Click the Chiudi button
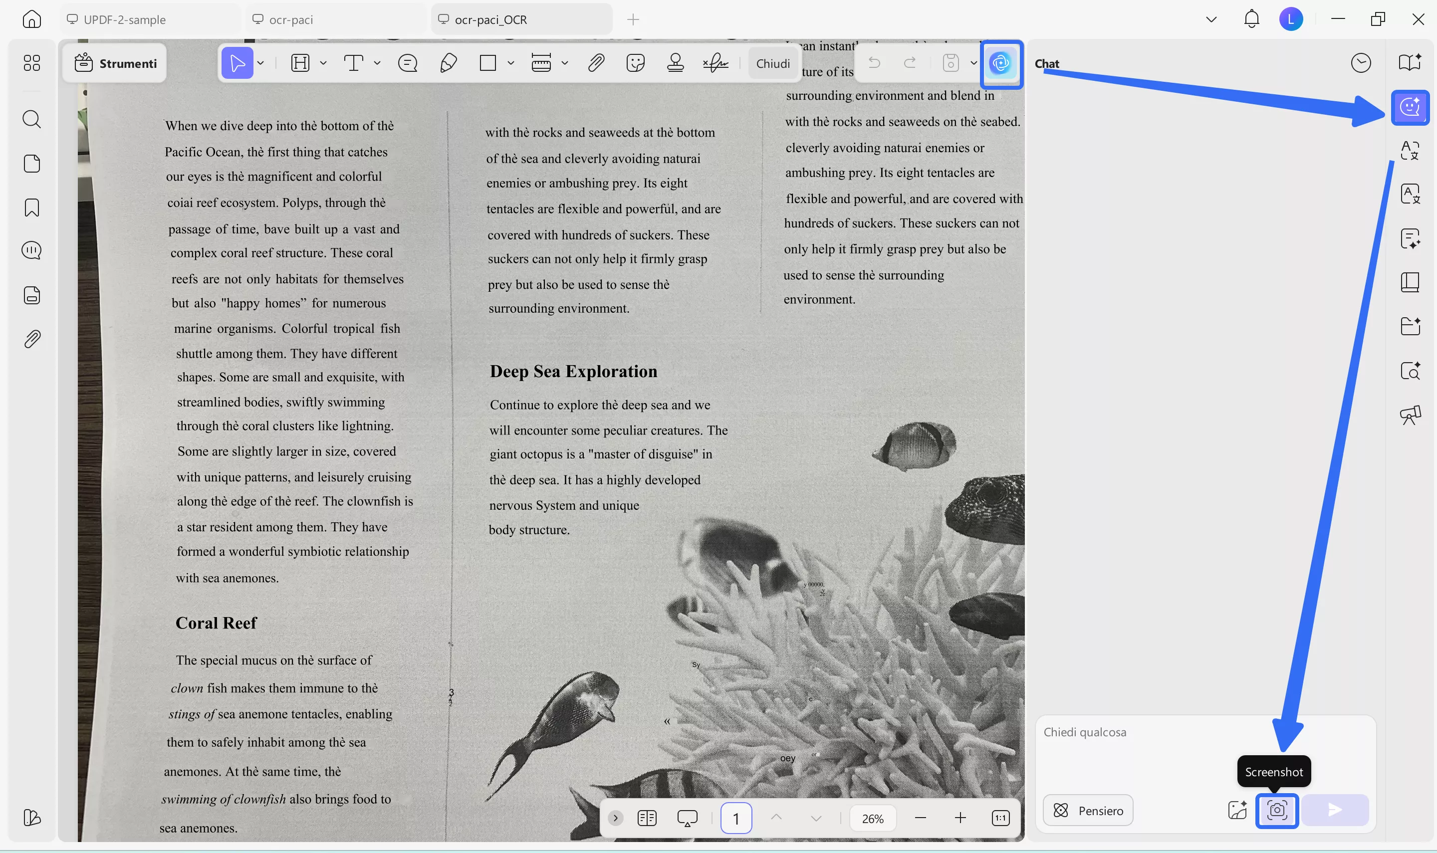The height and width of the screenshot is (853, 1437). click(x=772, y=63)
